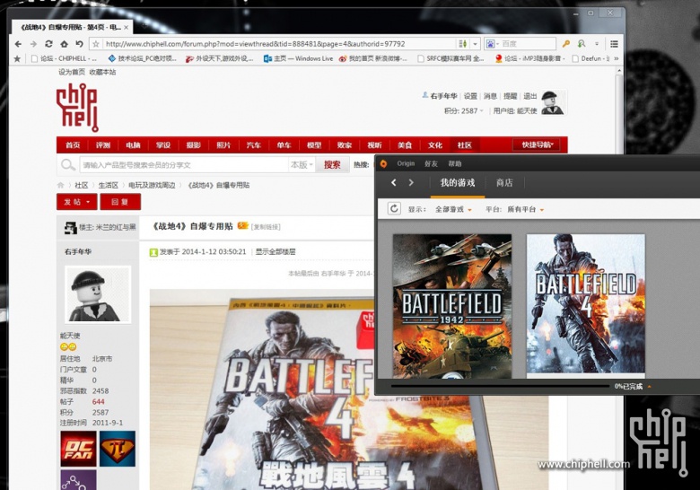Open 社区 in the red navigation bar
Image resolution: width=700 pixels, height=490 pixels.
pos(464,145)
